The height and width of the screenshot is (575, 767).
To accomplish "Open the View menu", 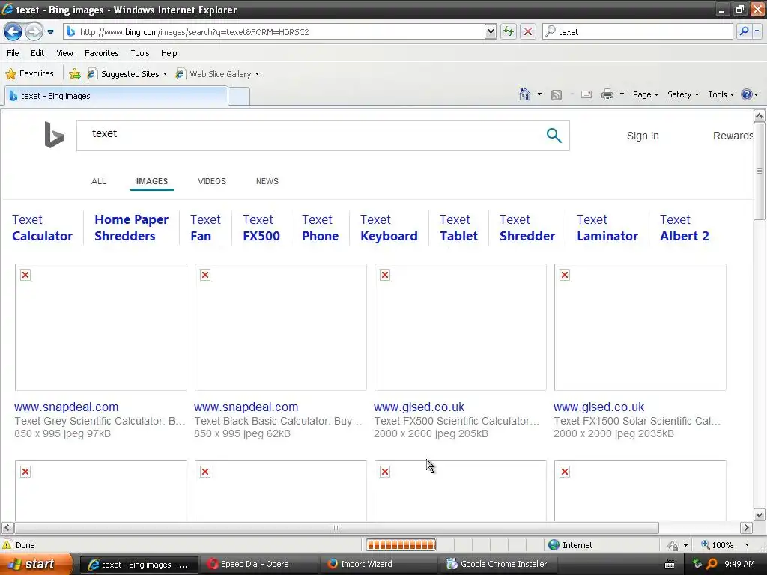I will [64, 53].
